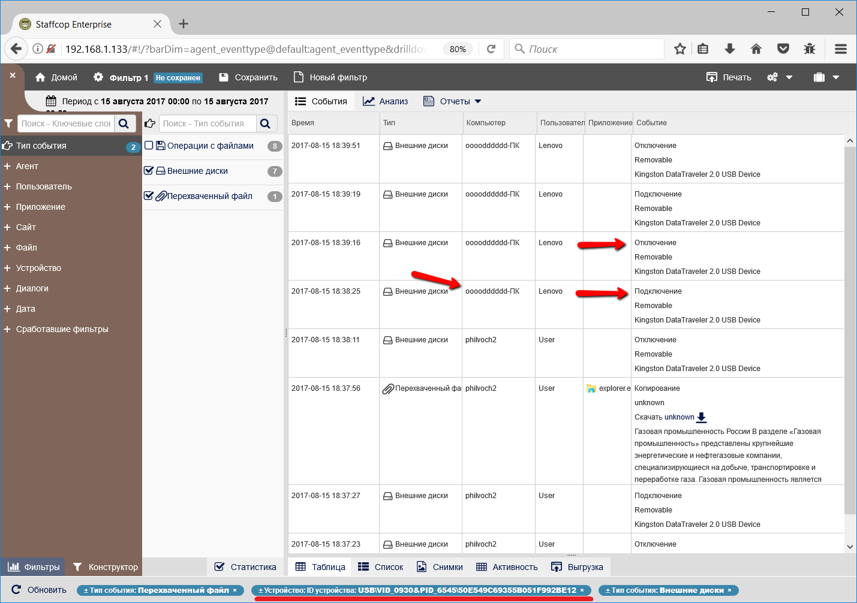Image resolution: width=857 pixels, height=603 pixels.
Task: Click the download arrow next to Скачать unknown
Action: point(701,417)
